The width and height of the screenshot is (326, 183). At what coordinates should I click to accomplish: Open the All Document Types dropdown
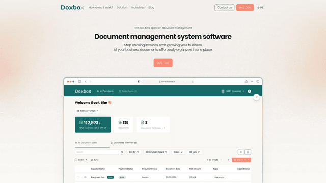(x=156, y=152)
